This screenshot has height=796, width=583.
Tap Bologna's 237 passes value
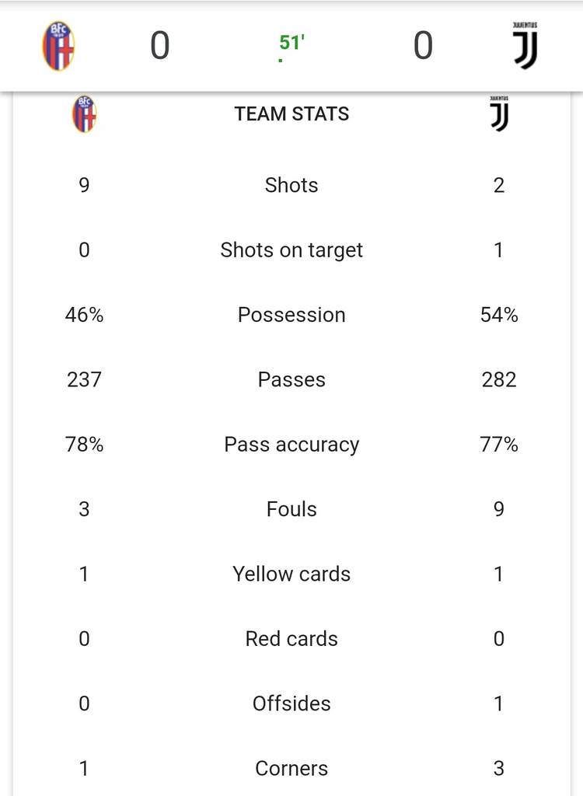[x=84, y=379]
